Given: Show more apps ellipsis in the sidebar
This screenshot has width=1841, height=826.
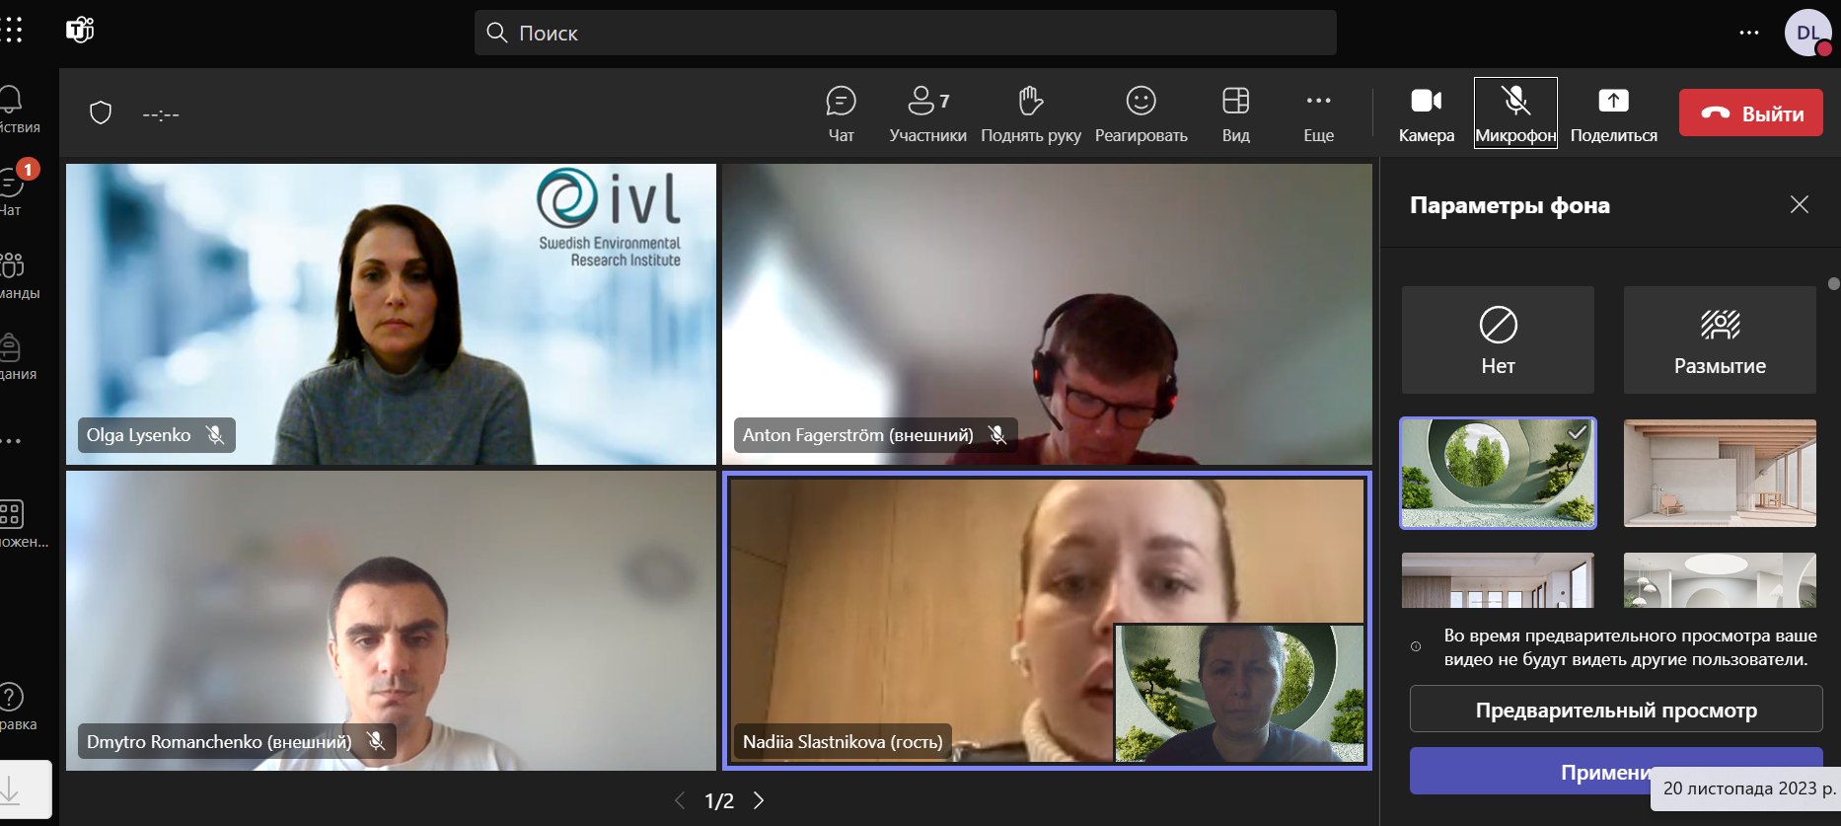Looking at the screenshot, I should [x=12, y=441].
